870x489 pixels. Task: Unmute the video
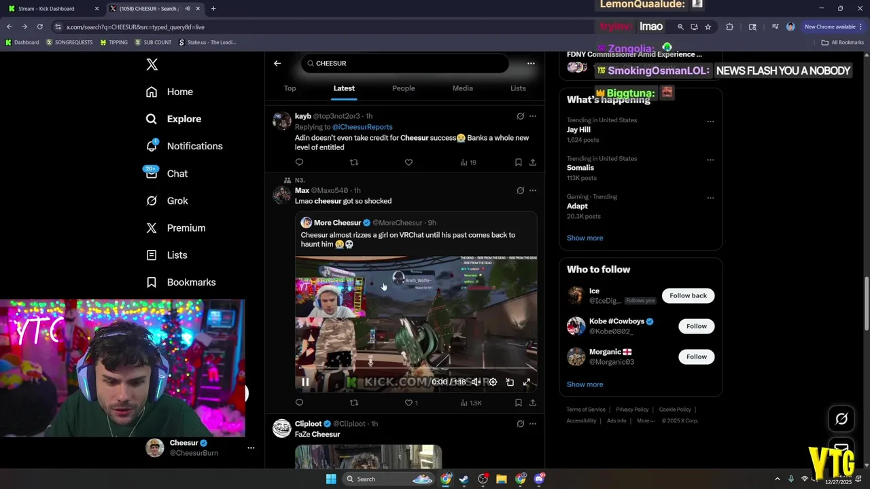tap(476, 382)
